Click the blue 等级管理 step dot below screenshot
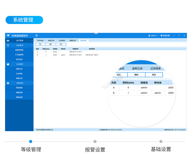 click(31, 142)
